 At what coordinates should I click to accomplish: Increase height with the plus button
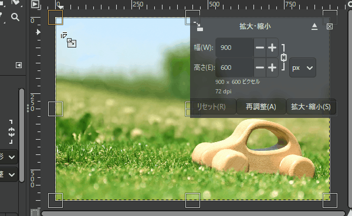(272, 67)
